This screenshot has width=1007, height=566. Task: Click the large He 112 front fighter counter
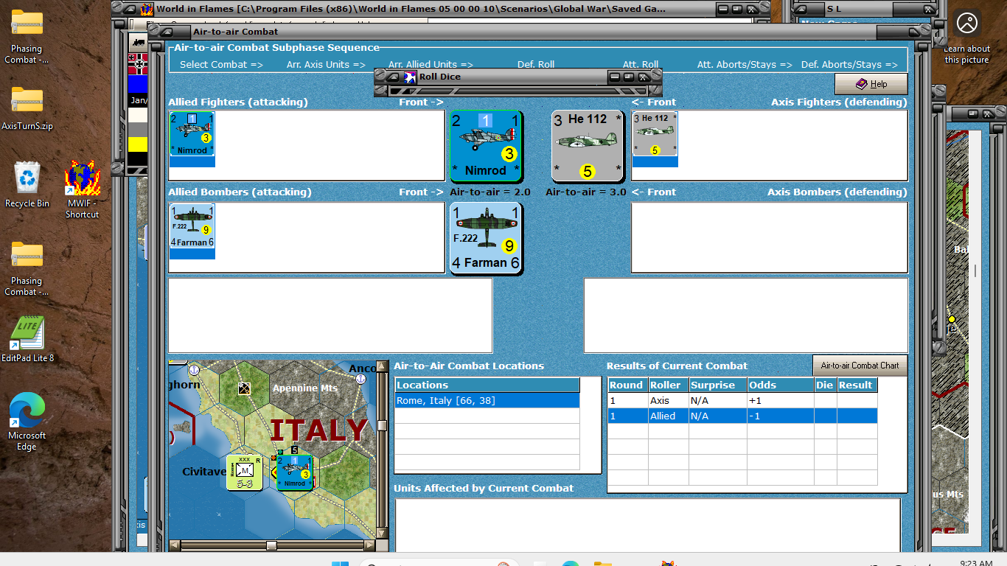click(x=588, y=146)
